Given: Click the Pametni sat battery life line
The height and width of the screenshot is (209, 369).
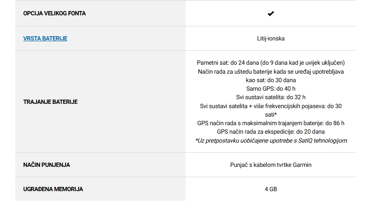Looking at the screenshot, I should click(x=271, y=63).
